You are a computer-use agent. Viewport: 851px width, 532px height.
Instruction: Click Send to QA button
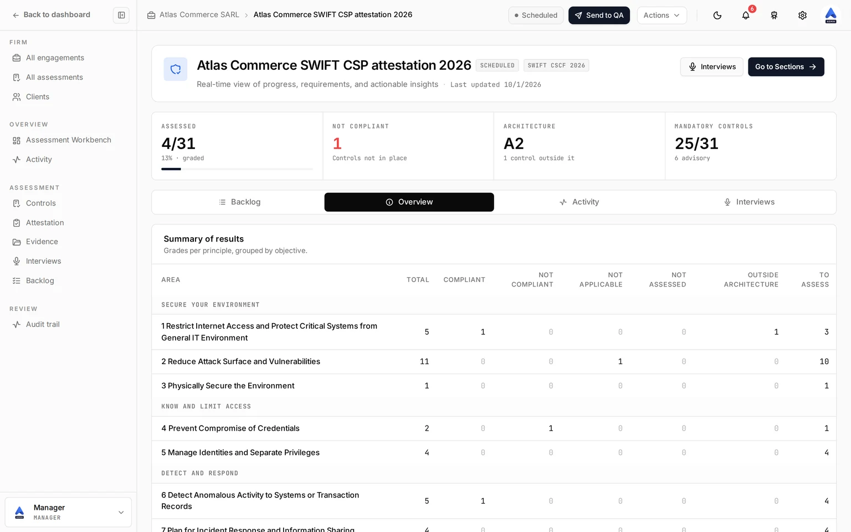[599, 16]
